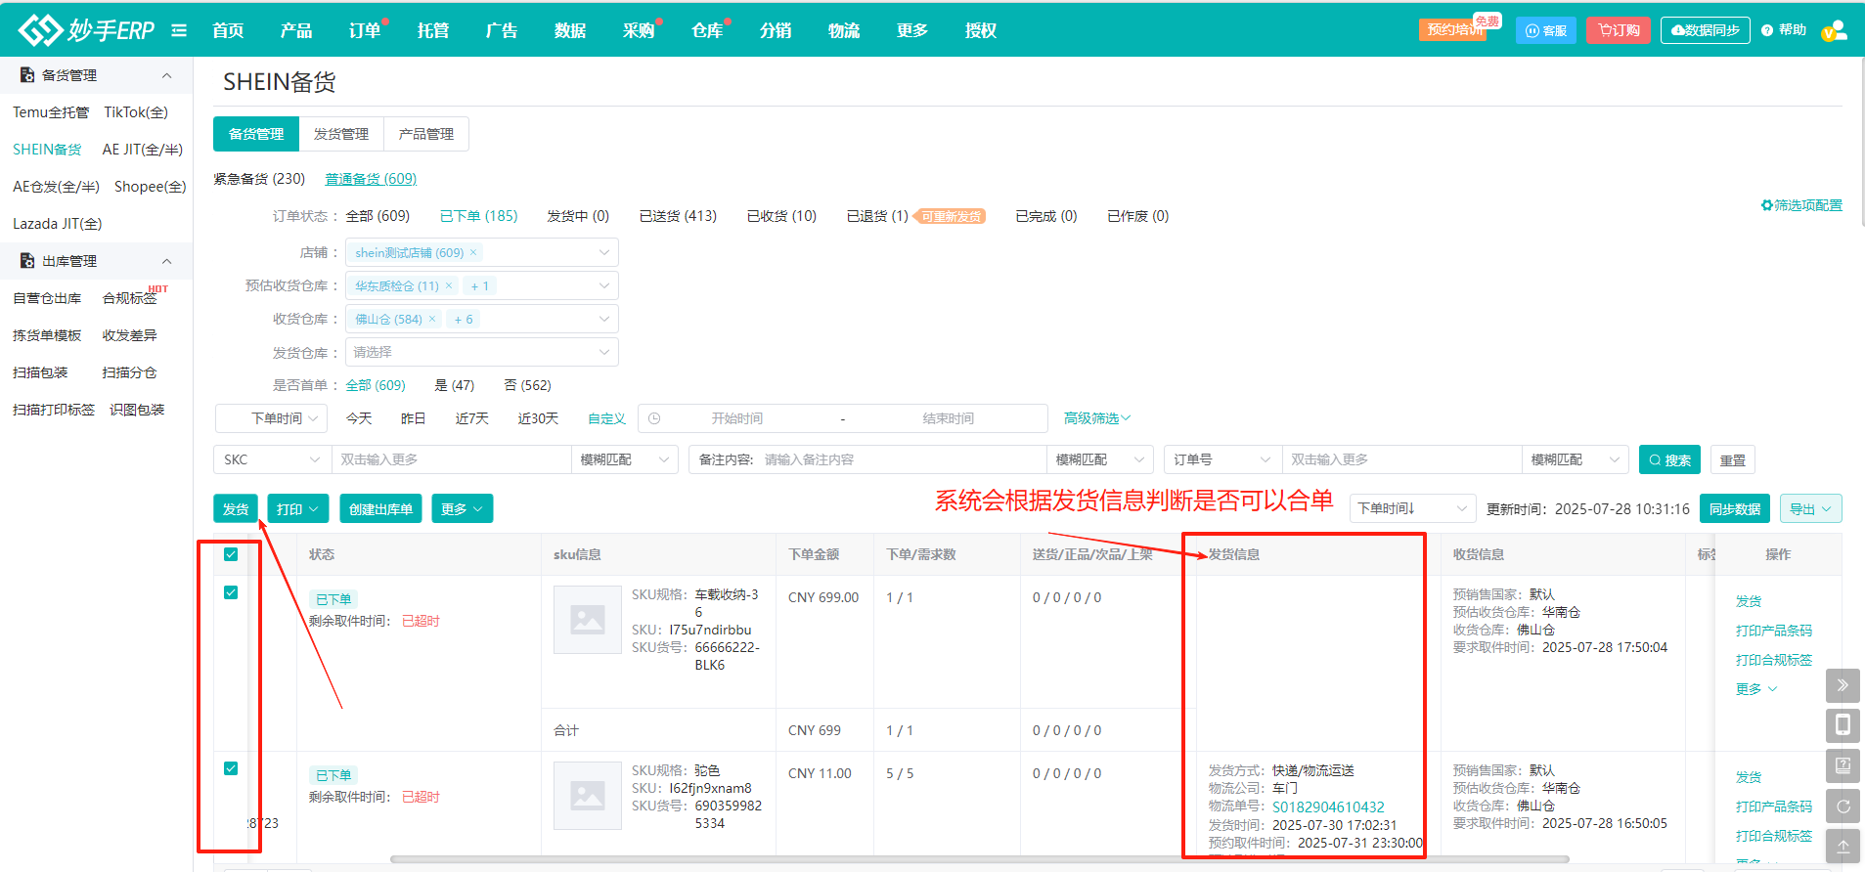Open the 更多 batch actions dropdown
This screenshot has width=1865, height=872.
tap(462, 508)
